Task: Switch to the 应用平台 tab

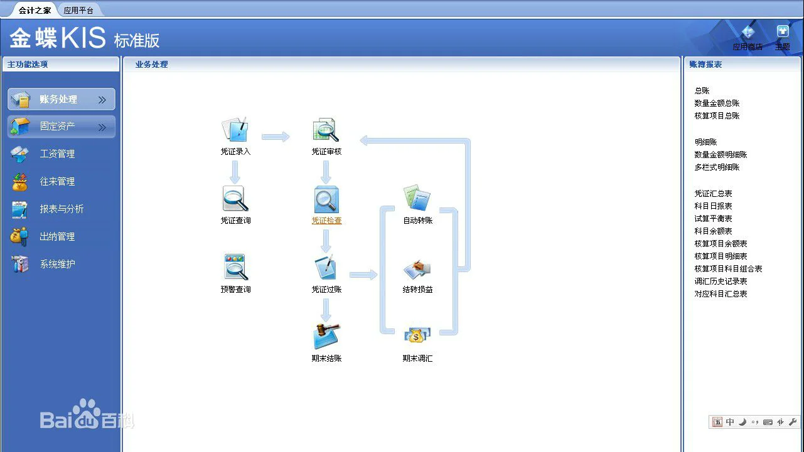Action: point(78,10)
